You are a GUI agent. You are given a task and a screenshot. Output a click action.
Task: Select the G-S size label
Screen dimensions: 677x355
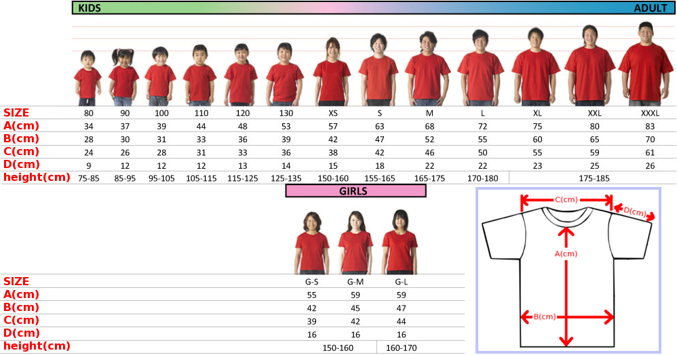tap(312, 282)
